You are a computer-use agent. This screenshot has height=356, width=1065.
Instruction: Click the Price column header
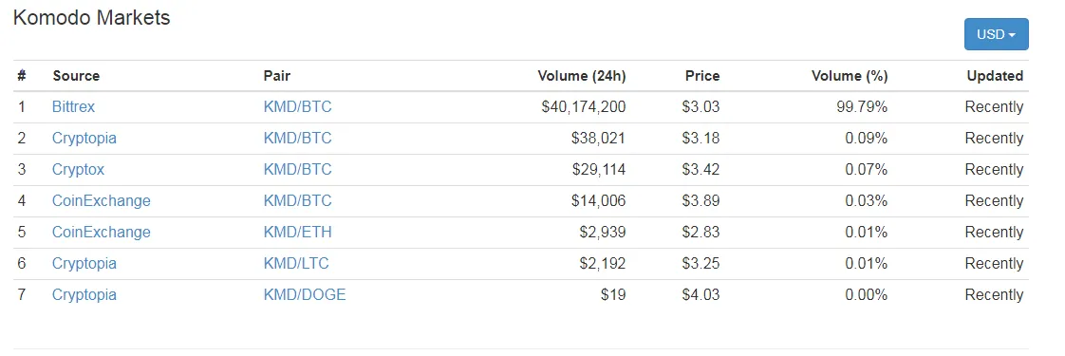click(x=702, y=76)
